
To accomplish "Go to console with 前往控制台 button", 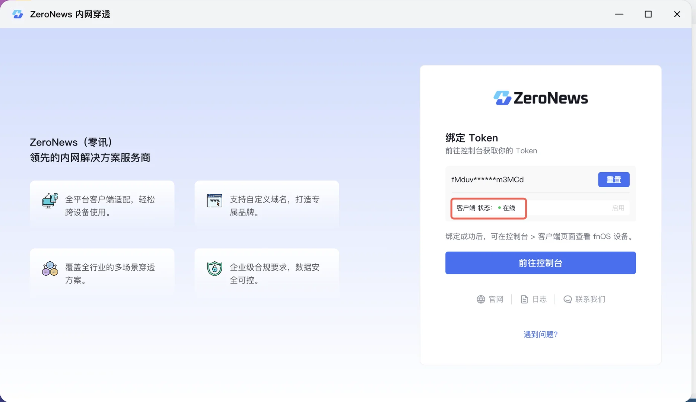I will pos(540,263).
